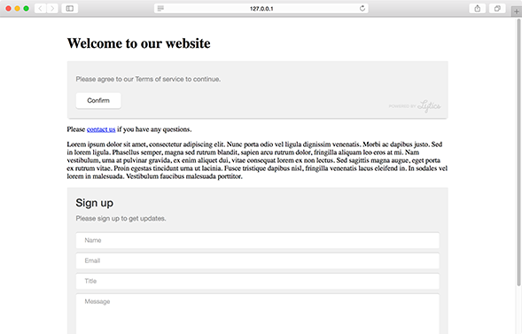Minimize the window with yellow button
Screen dimensions: 522x334
tap(18, 8)
